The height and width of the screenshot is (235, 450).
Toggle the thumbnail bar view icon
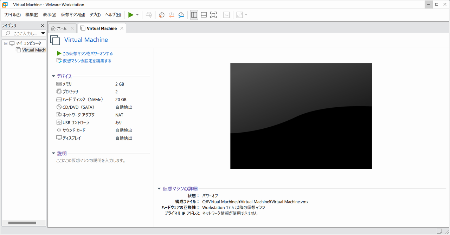point(204,15)
